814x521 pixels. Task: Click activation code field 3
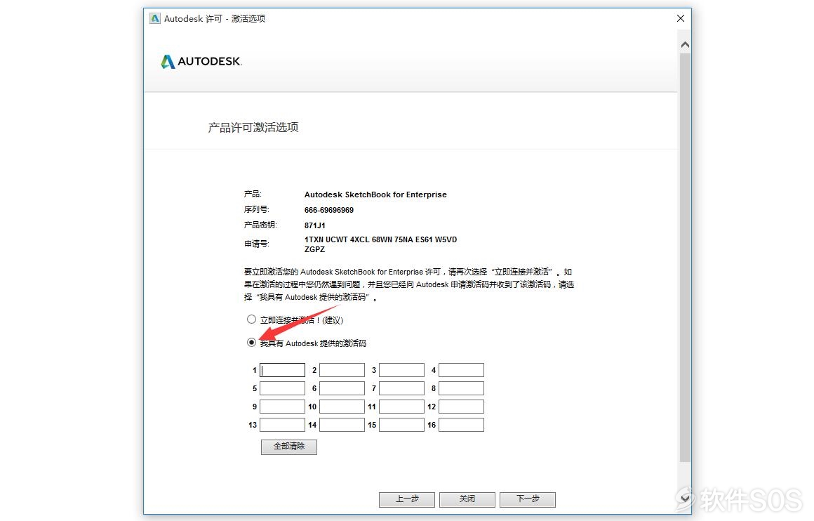[402, 370]
